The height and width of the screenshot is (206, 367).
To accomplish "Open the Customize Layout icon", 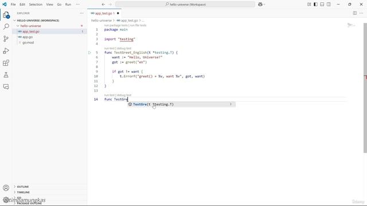I will click(x=309, y=4).
